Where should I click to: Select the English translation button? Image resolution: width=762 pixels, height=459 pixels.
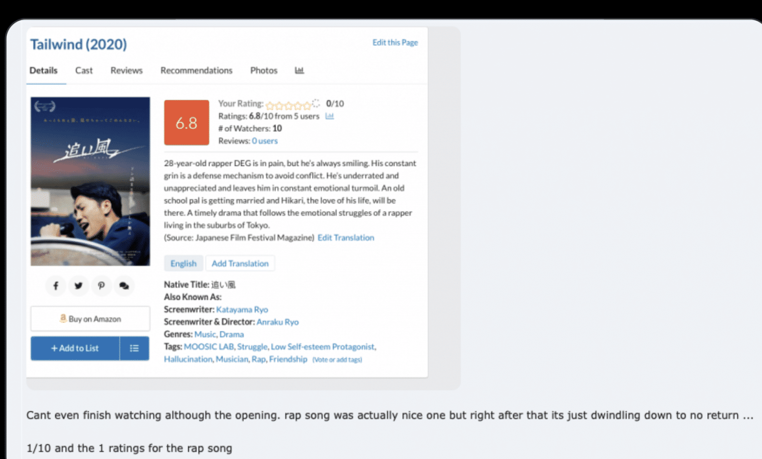[183, 263]
